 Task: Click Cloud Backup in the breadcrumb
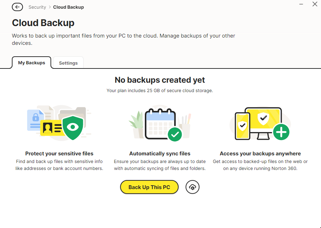pos(68,7)
